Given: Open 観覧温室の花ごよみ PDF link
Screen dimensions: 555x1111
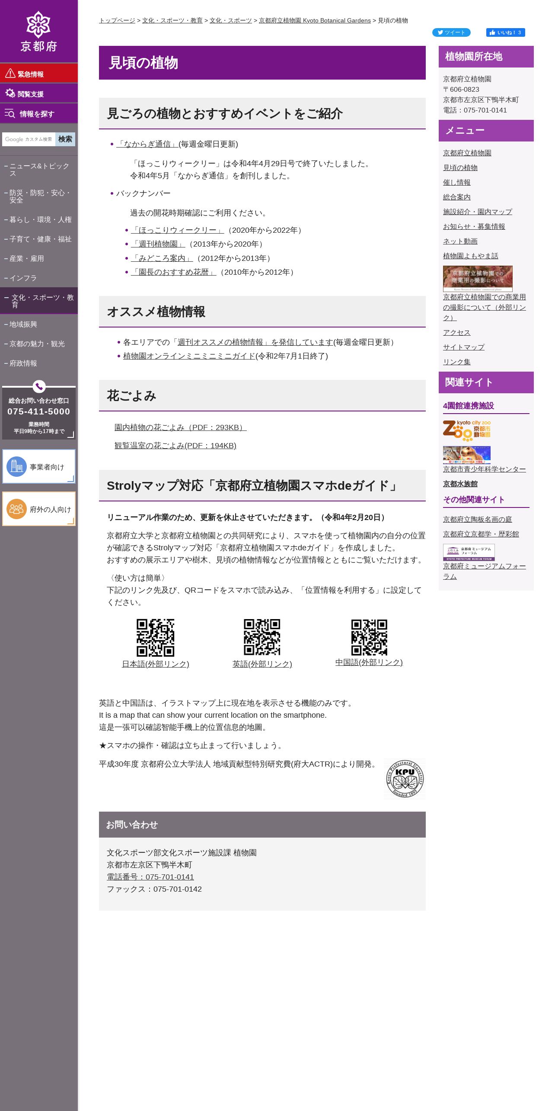Looking at the screenshot, I should (175, 446).
